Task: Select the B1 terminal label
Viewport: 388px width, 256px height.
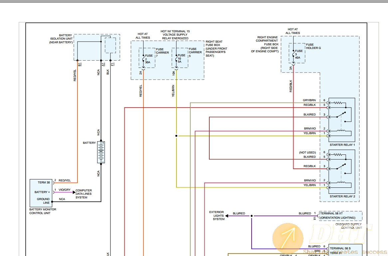Action: tap(80, 64)
